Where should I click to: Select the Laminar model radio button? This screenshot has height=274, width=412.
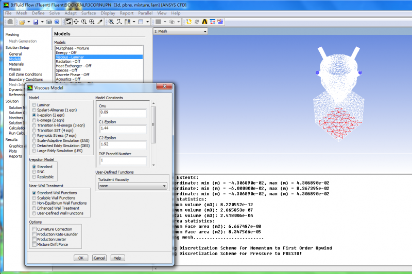(x=34, y=105)
